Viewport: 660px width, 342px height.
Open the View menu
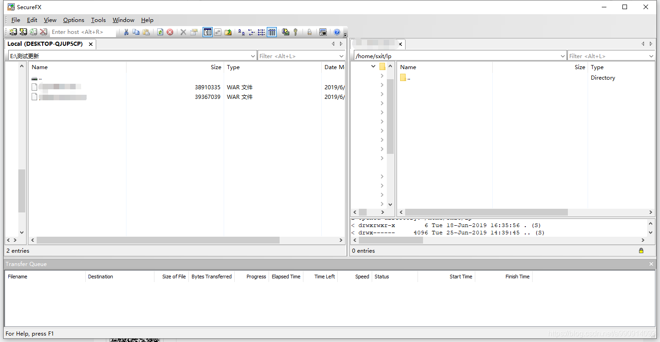click(50, 20)
